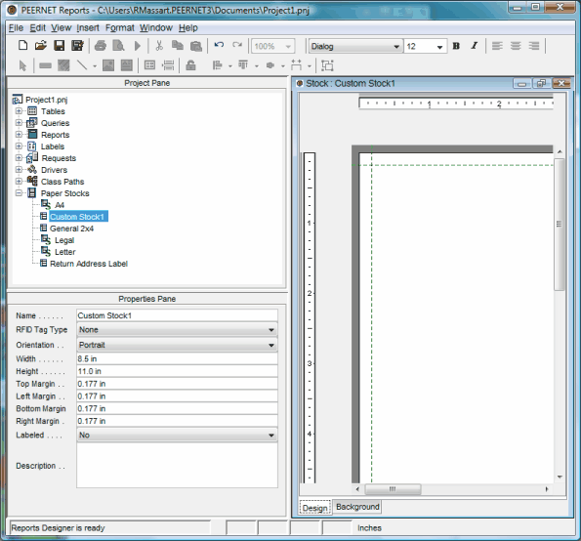Align text left
581x541 pixels.
click(x=497, y=46)
